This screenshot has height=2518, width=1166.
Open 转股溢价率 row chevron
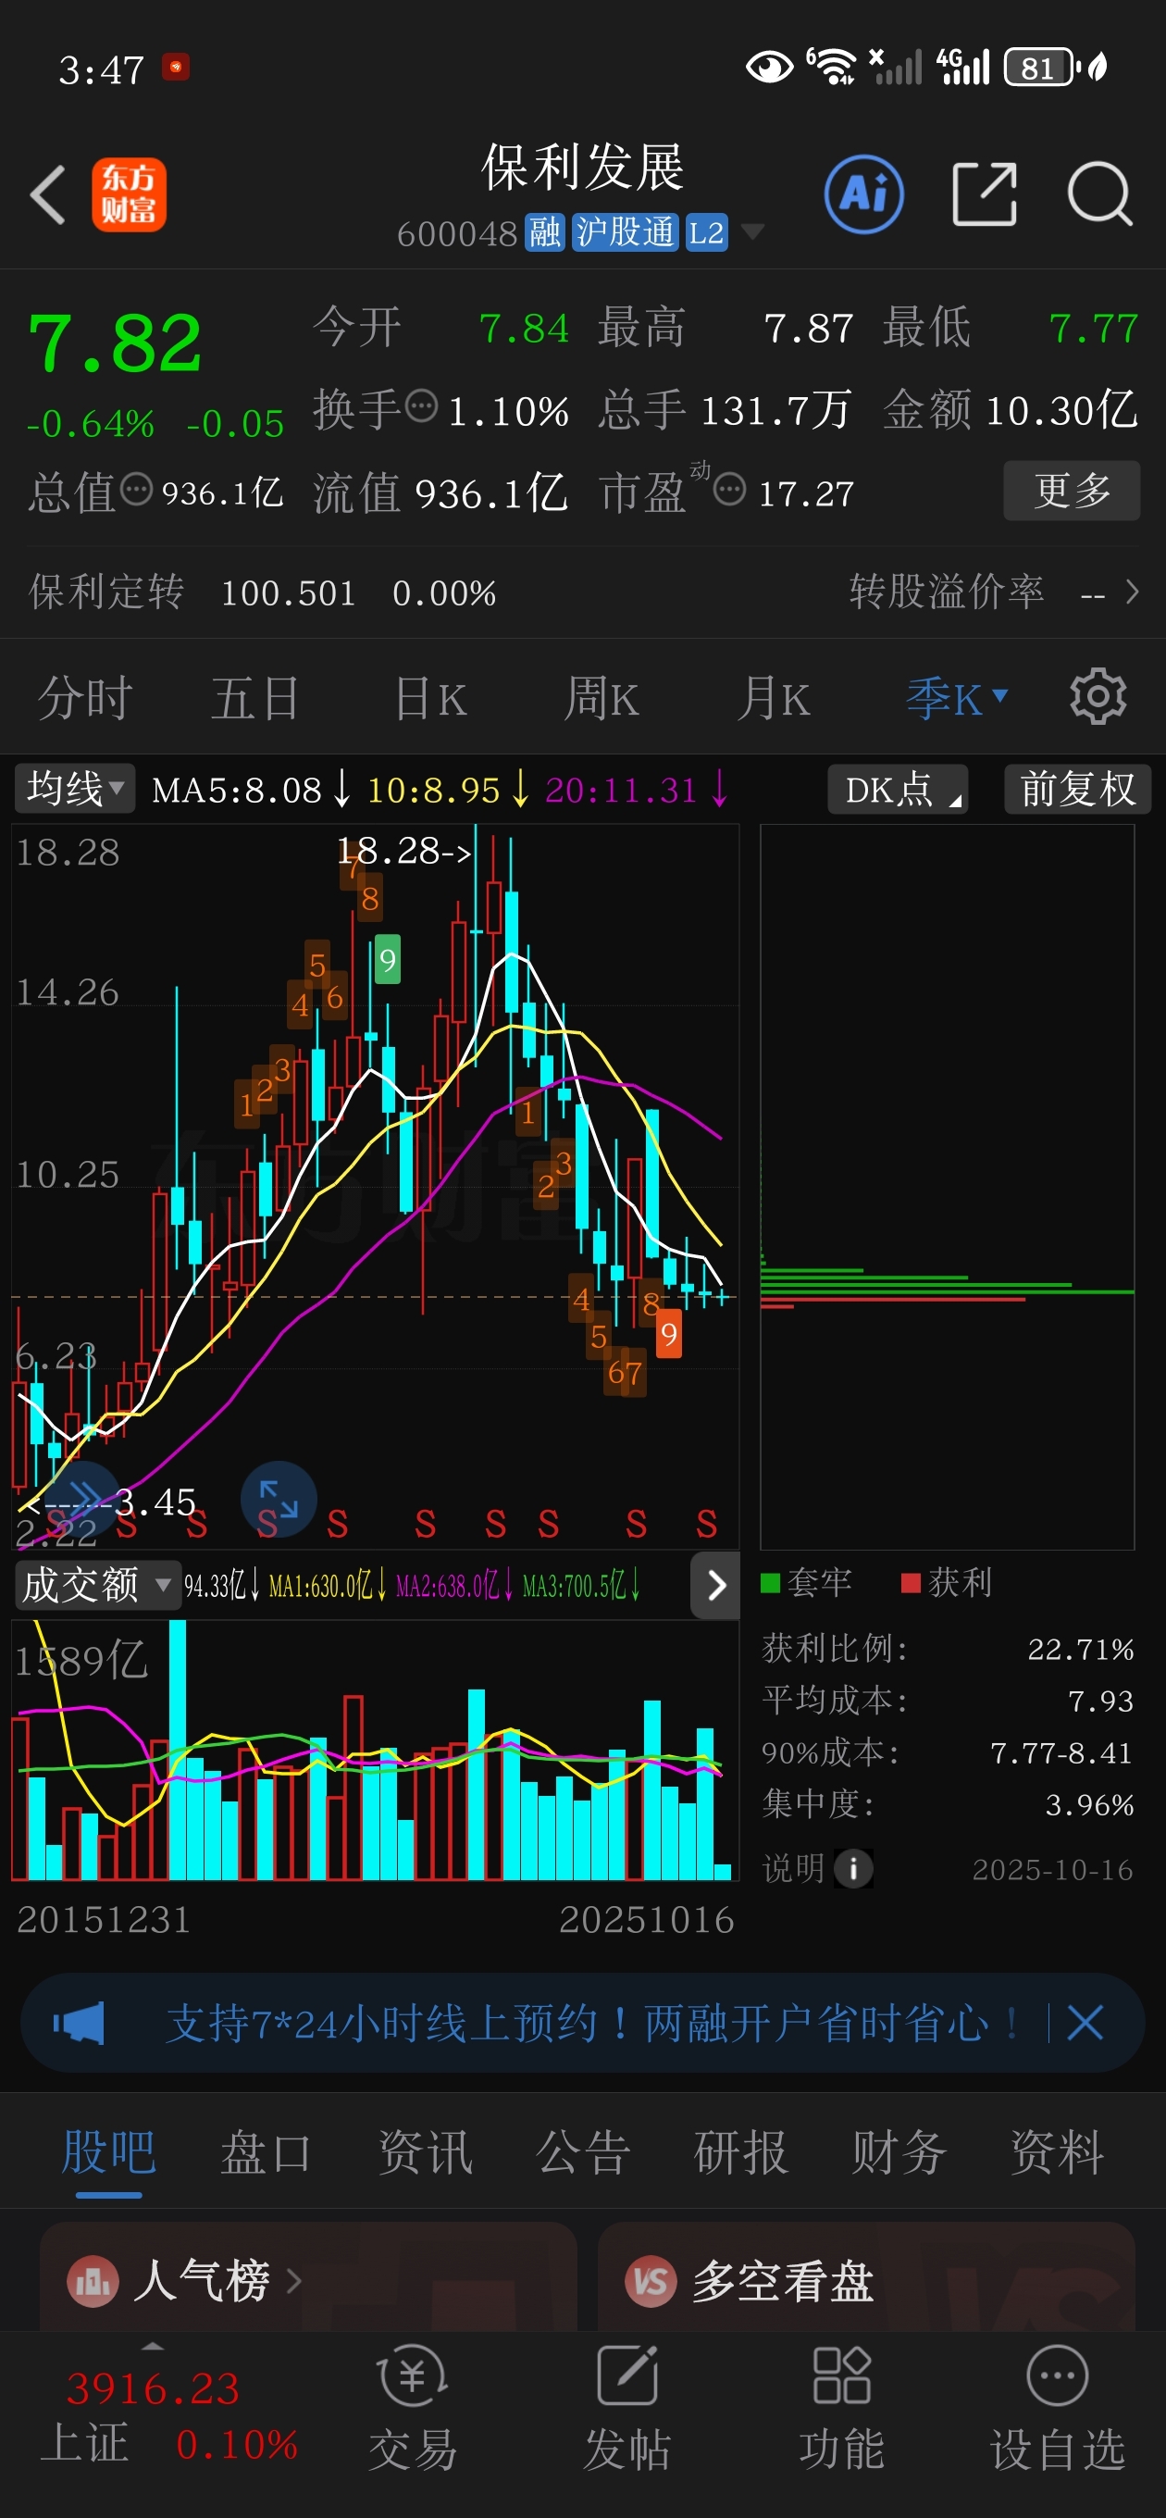click(1132, 592)
